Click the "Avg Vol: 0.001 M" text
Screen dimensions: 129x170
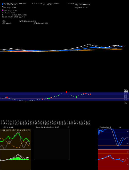(x=82, y=5)
